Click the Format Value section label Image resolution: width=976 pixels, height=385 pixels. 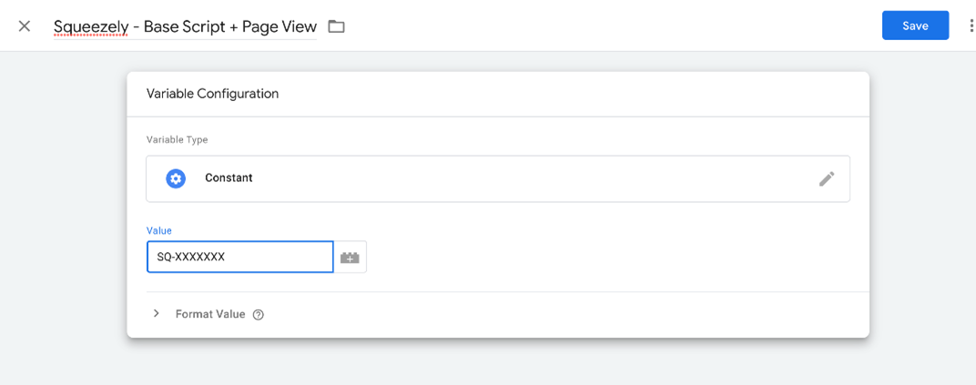click(x=210, y=314)
